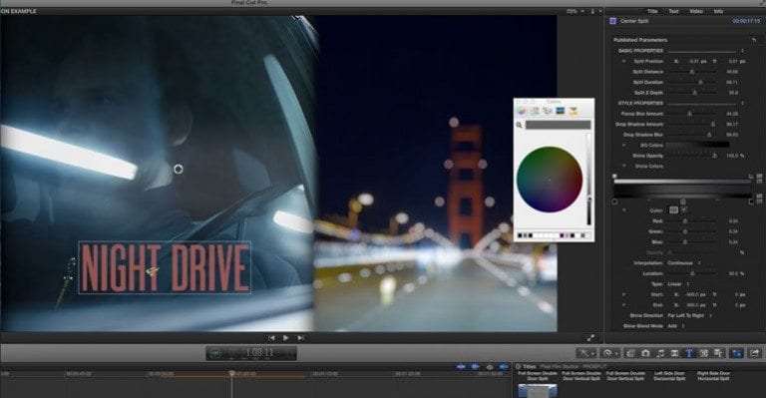Show the Effects browser

pyautogui.click(x=630, y=353)
